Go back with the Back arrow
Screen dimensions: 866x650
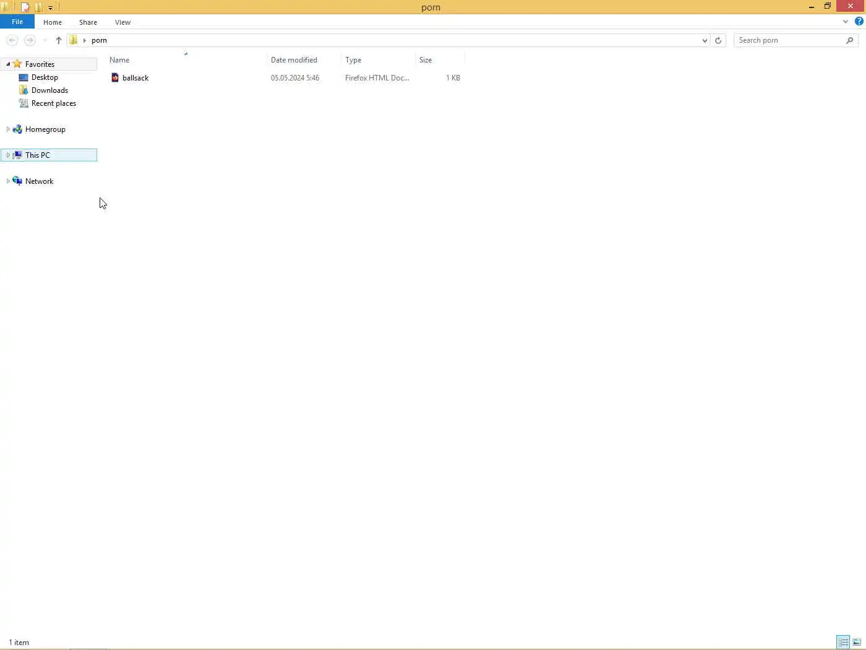pos(12,40)
